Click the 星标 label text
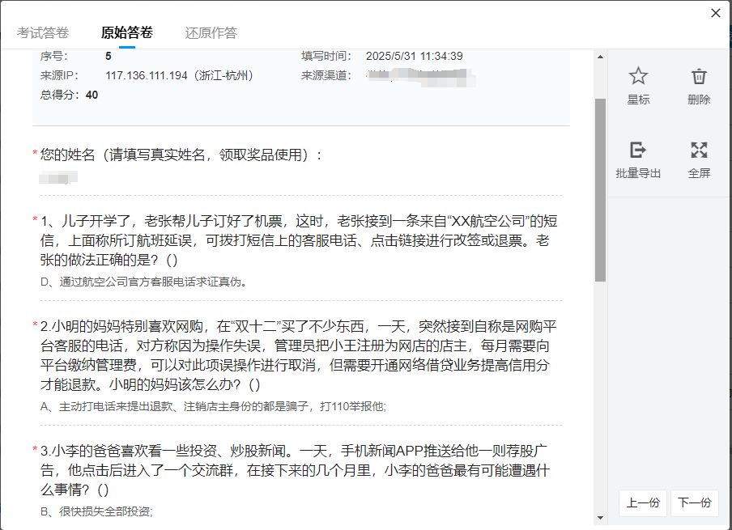The height and width of the screenshot is (530, 732). click(x=638, y=100)
